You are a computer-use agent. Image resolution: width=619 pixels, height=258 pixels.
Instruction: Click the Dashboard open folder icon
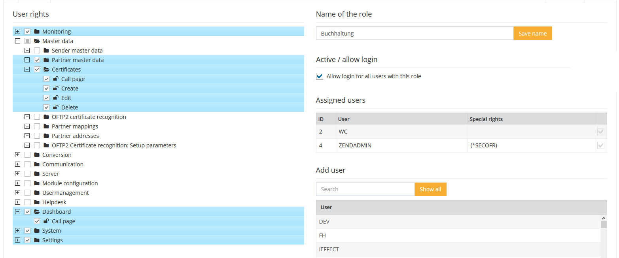pos(37,212)
